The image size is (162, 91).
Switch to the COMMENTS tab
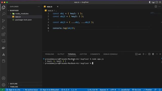click(x=95, y=54)
